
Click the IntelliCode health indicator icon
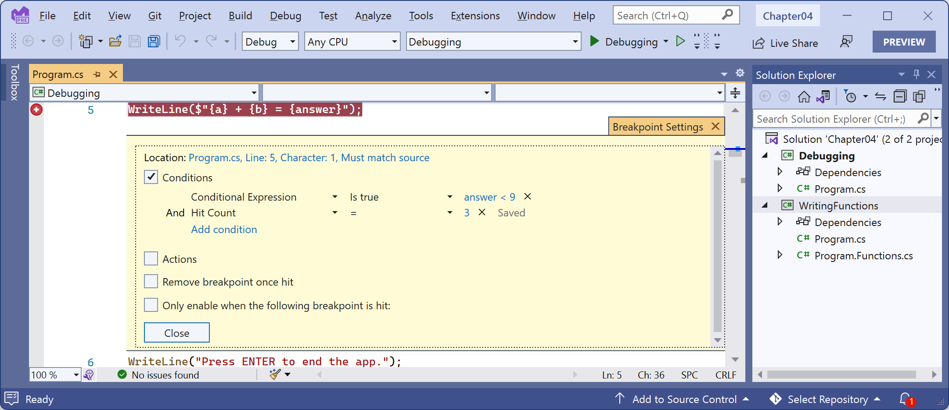pyautogui.click(x=89, y=375)
